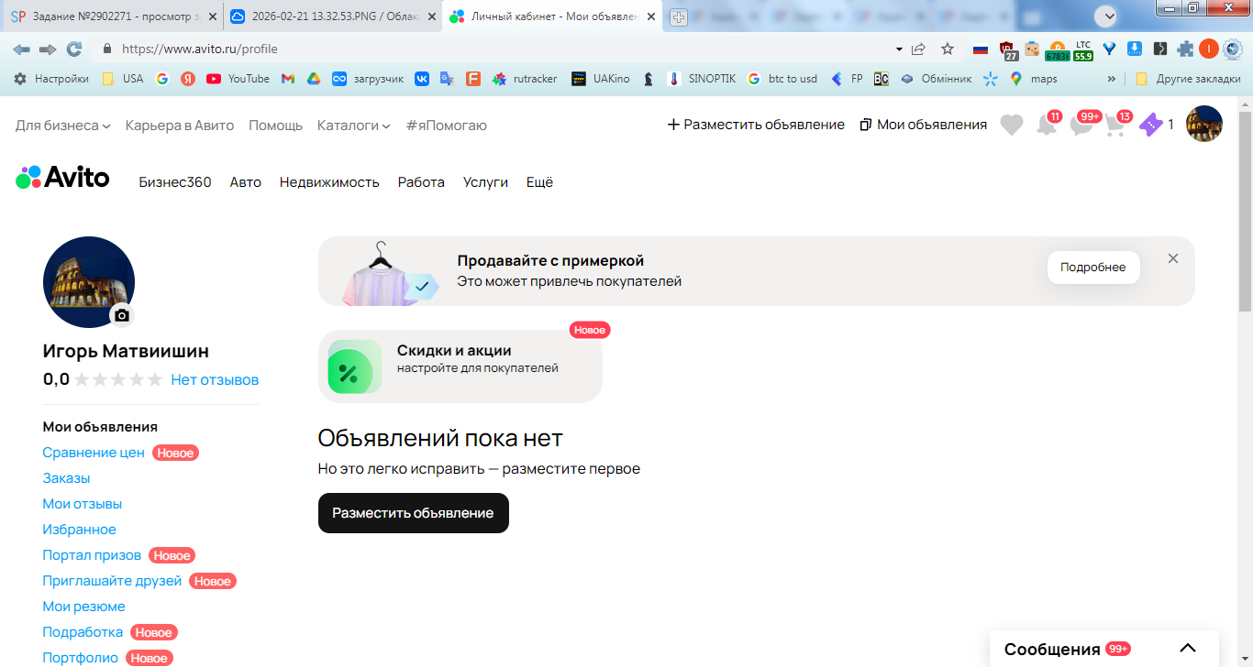
Task: Expand the 'Для бизнеса' dropdown
Action: [x=63, y=125]
